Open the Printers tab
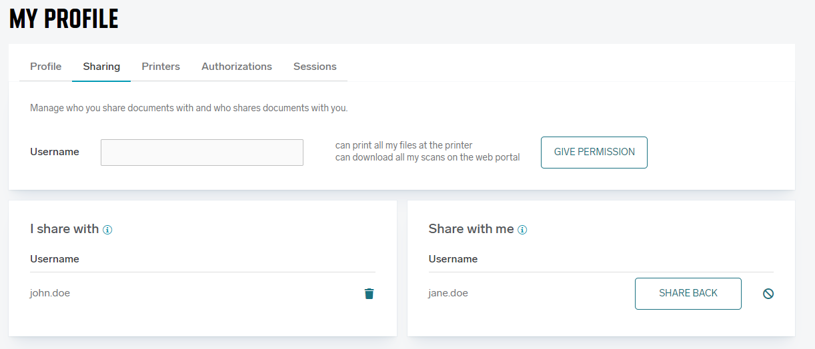815x349 pixels. click(161, 67)
